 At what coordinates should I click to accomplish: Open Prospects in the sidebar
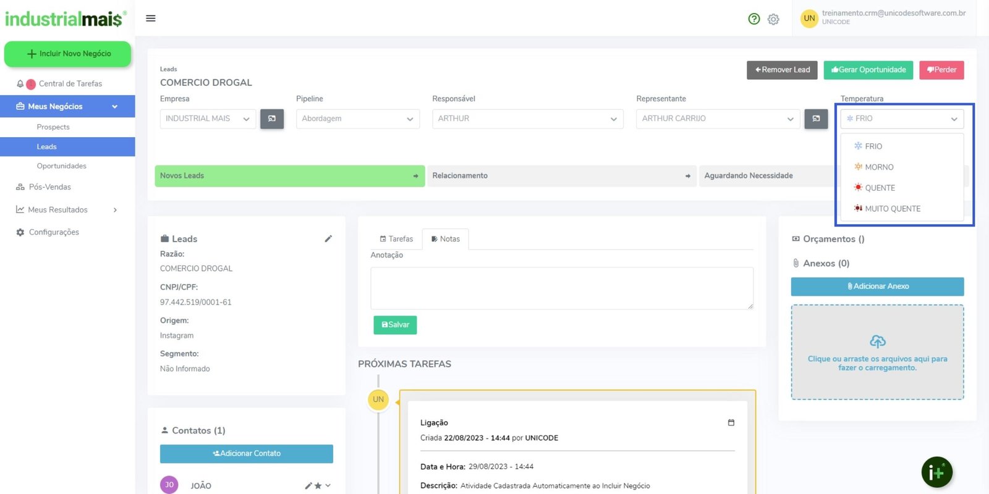[x=53, y=127]
